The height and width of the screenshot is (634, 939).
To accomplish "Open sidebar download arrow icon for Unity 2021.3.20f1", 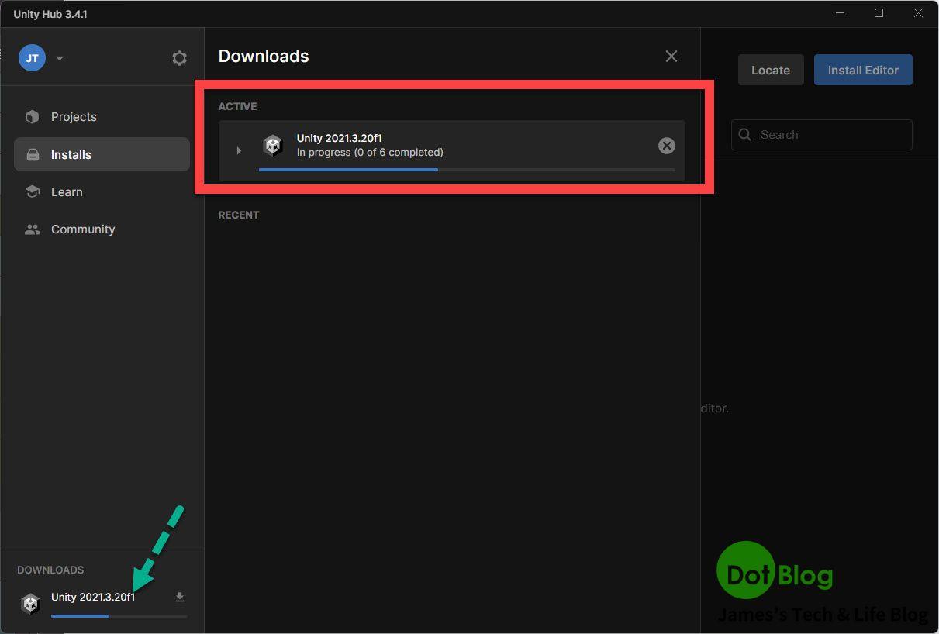I will click(180, 597).
